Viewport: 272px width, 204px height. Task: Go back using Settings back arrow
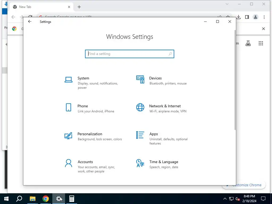coord(30,22)
